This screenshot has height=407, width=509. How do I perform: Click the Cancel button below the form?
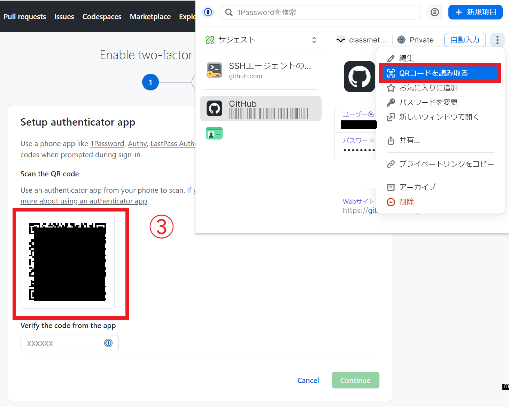[308, 380]
